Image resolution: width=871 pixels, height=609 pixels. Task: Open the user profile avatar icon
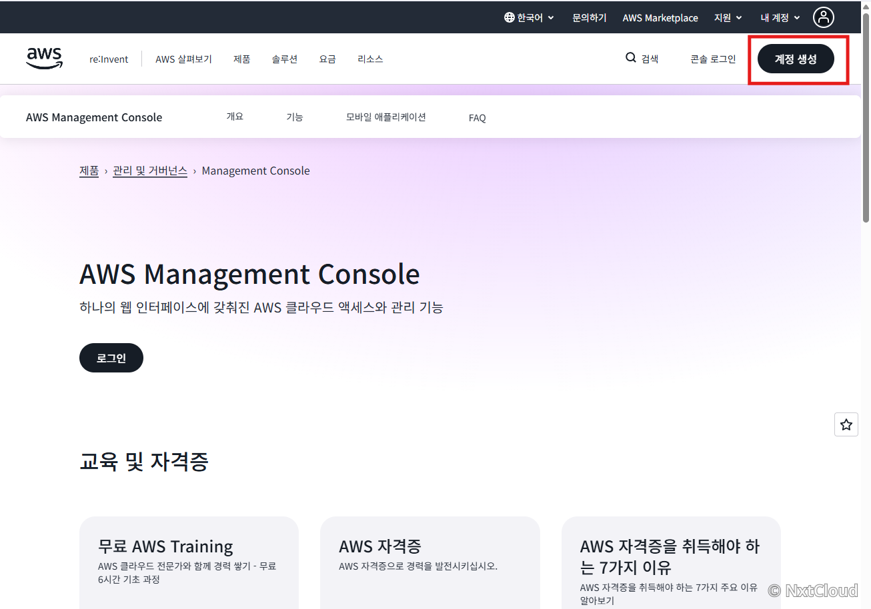(824, 17)
